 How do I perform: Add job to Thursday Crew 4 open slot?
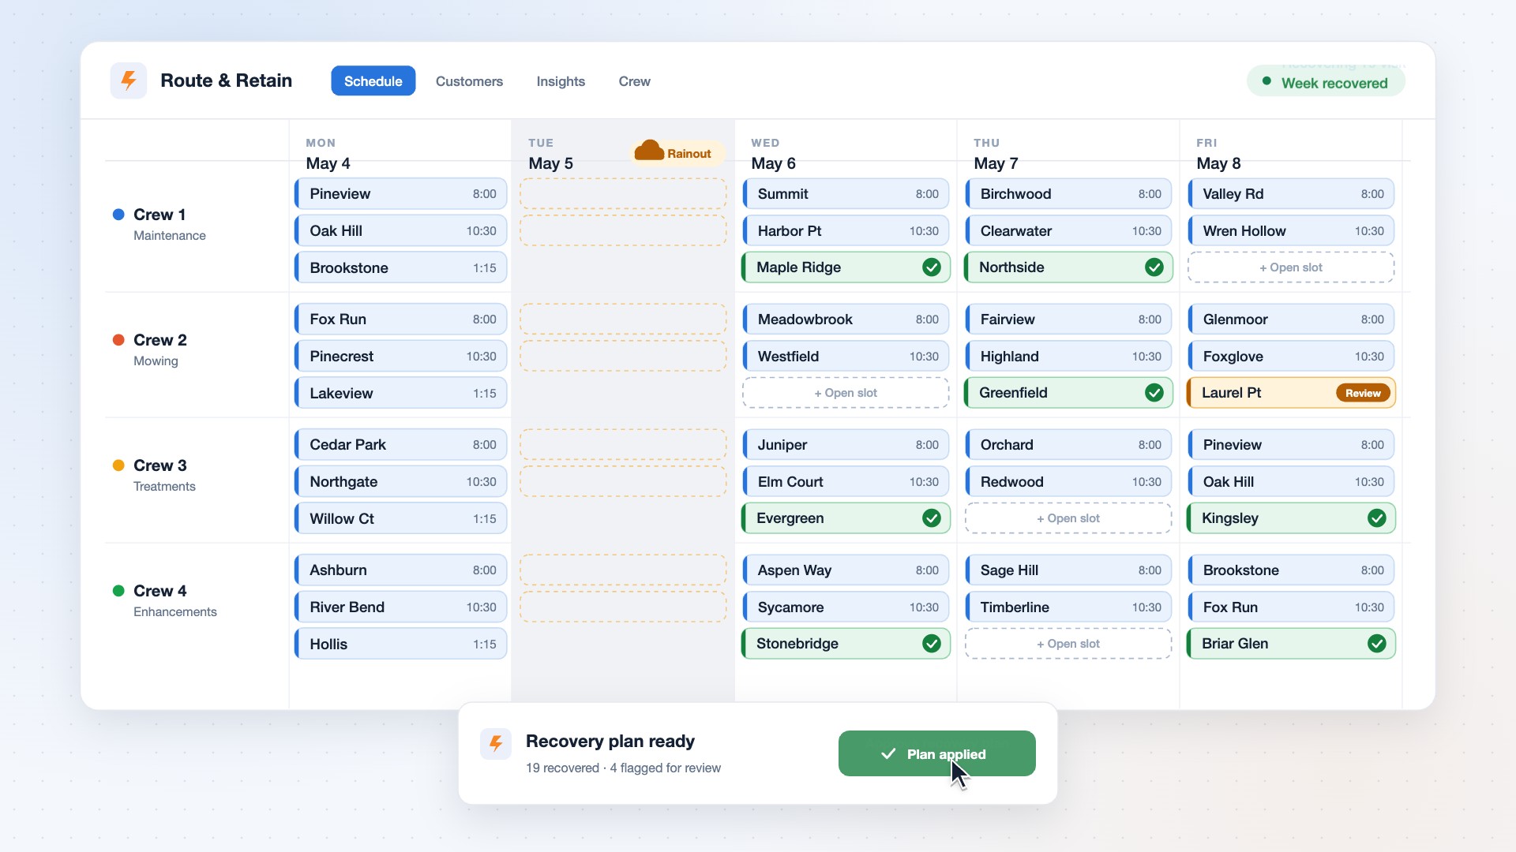coord(1068,644)
